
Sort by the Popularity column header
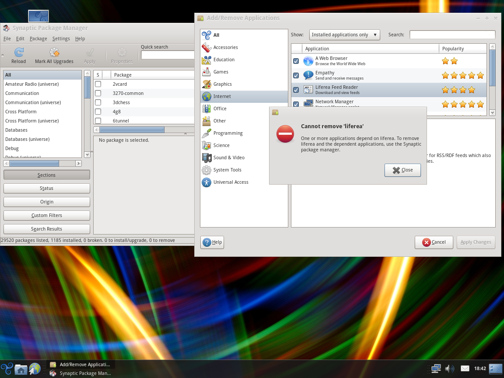462,49
